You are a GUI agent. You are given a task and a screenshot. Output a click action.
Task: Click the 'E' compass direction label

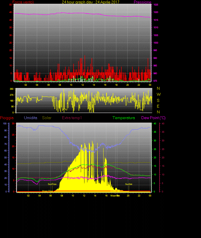pos(158,106)
